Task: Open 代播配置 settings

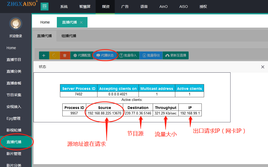Action: pyautogui.click(x=82, y=55)
